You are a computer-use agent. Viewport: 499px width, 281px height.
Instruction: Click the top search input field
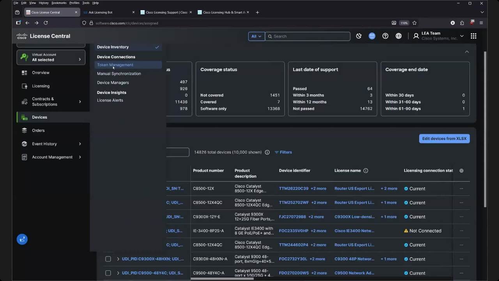[x=310, y=36]
